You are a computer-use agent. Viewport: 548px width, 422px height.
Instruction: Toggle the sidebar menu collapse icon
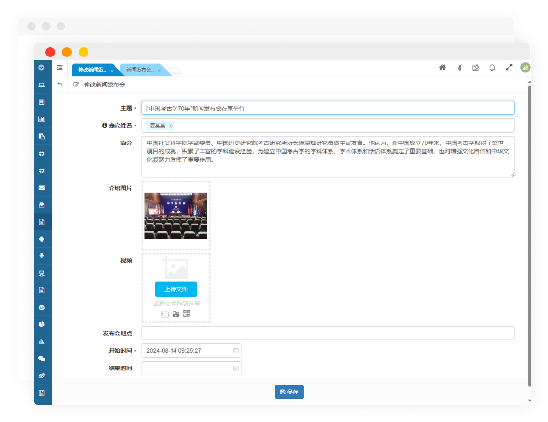click(x=59, y=68)
